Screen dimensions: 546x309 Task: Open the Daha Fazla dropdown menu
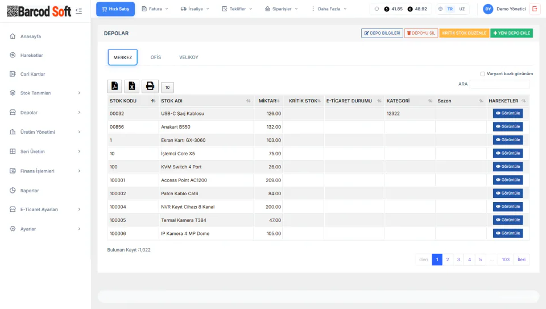pos(329,9)
